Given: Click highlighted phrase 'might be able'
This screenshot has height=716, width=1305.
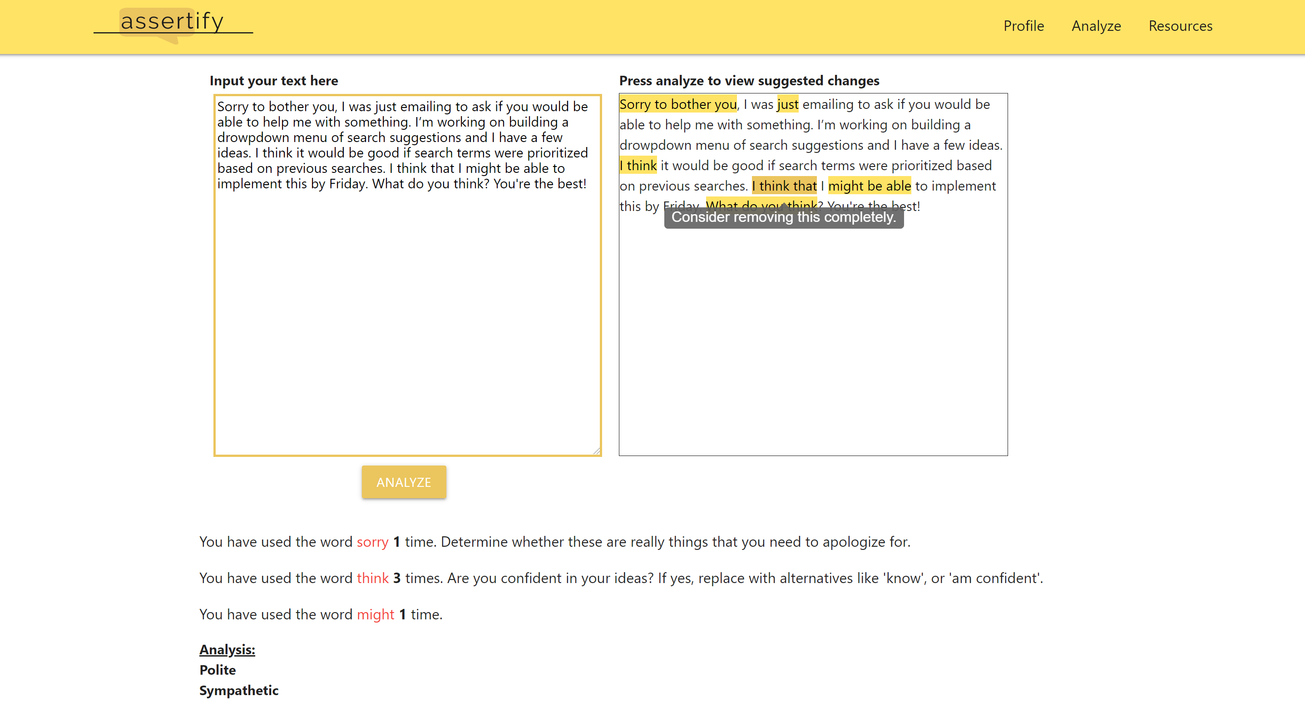Looking at the screenshot, I should point(870,186).
